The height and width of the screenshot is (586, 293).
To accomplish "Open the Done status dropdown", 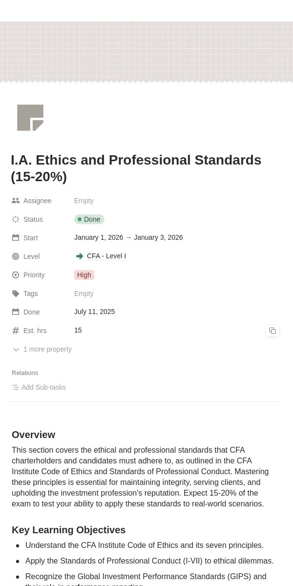I will pyautogui.click(x=89, y=219).
